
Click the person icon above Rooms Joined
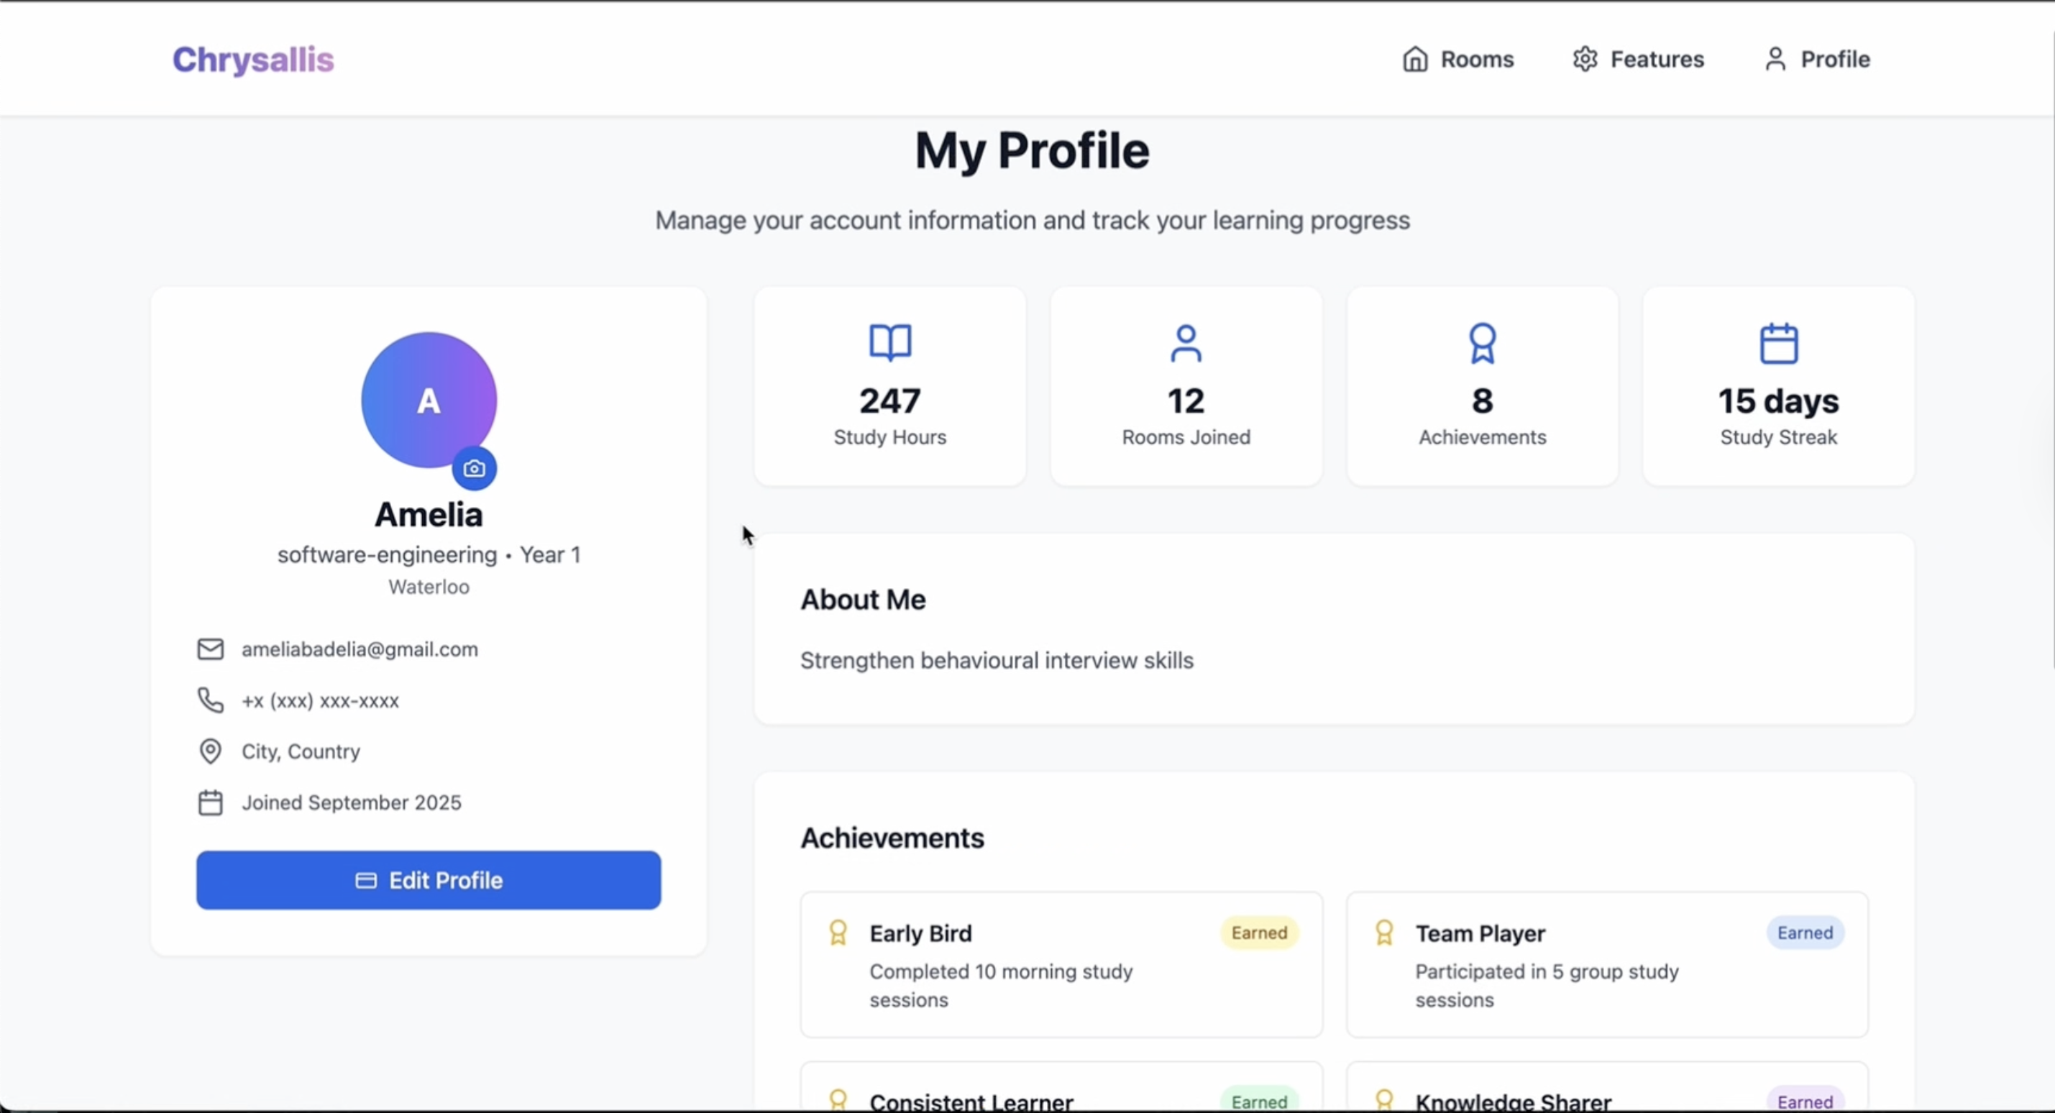[x=1186, y=343]
